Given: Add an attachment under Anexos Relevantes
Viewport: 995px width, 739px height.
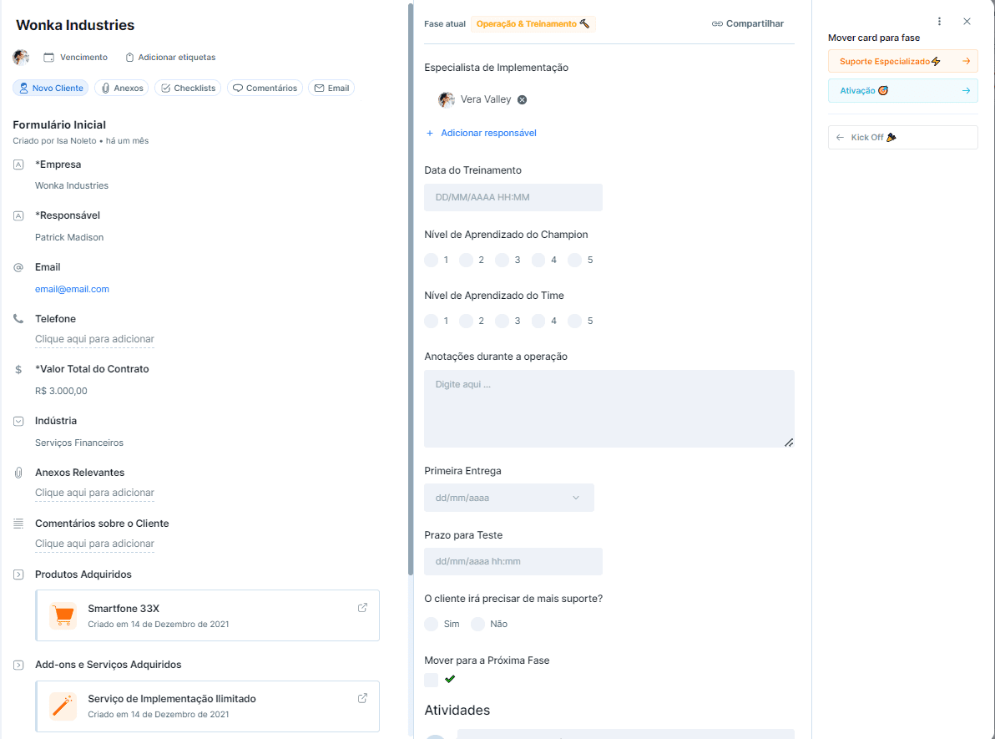Looking at the screenshot, I should pyautogui.click(x=94, y=493).
